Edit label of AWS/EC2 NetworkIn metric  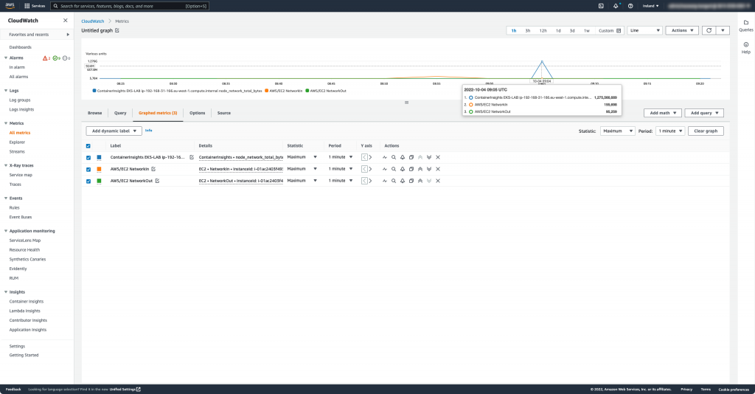pyautogui.click(x=153, y=169)
